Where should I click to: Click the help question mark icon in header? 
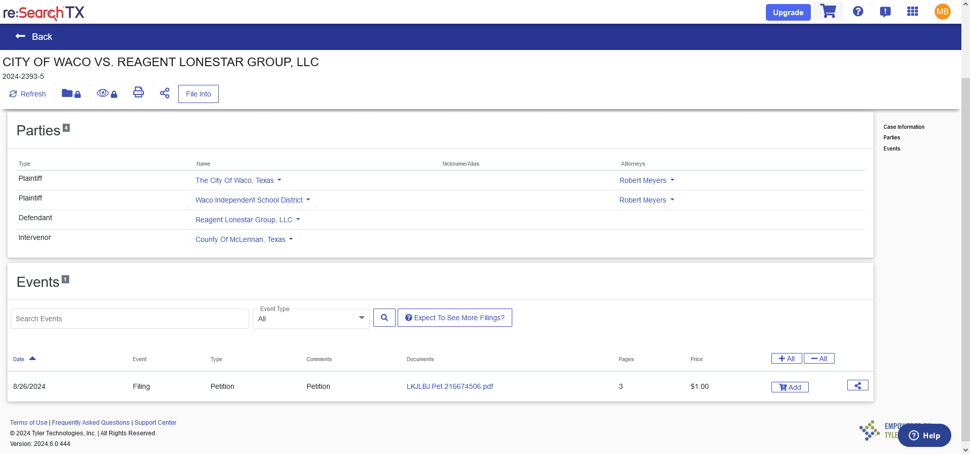pos(858,11)
